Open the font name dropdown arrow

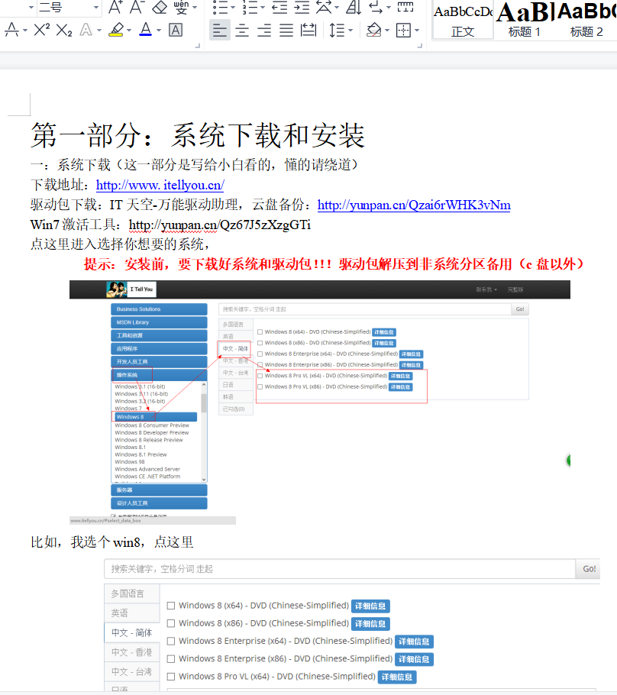point(31,7)
